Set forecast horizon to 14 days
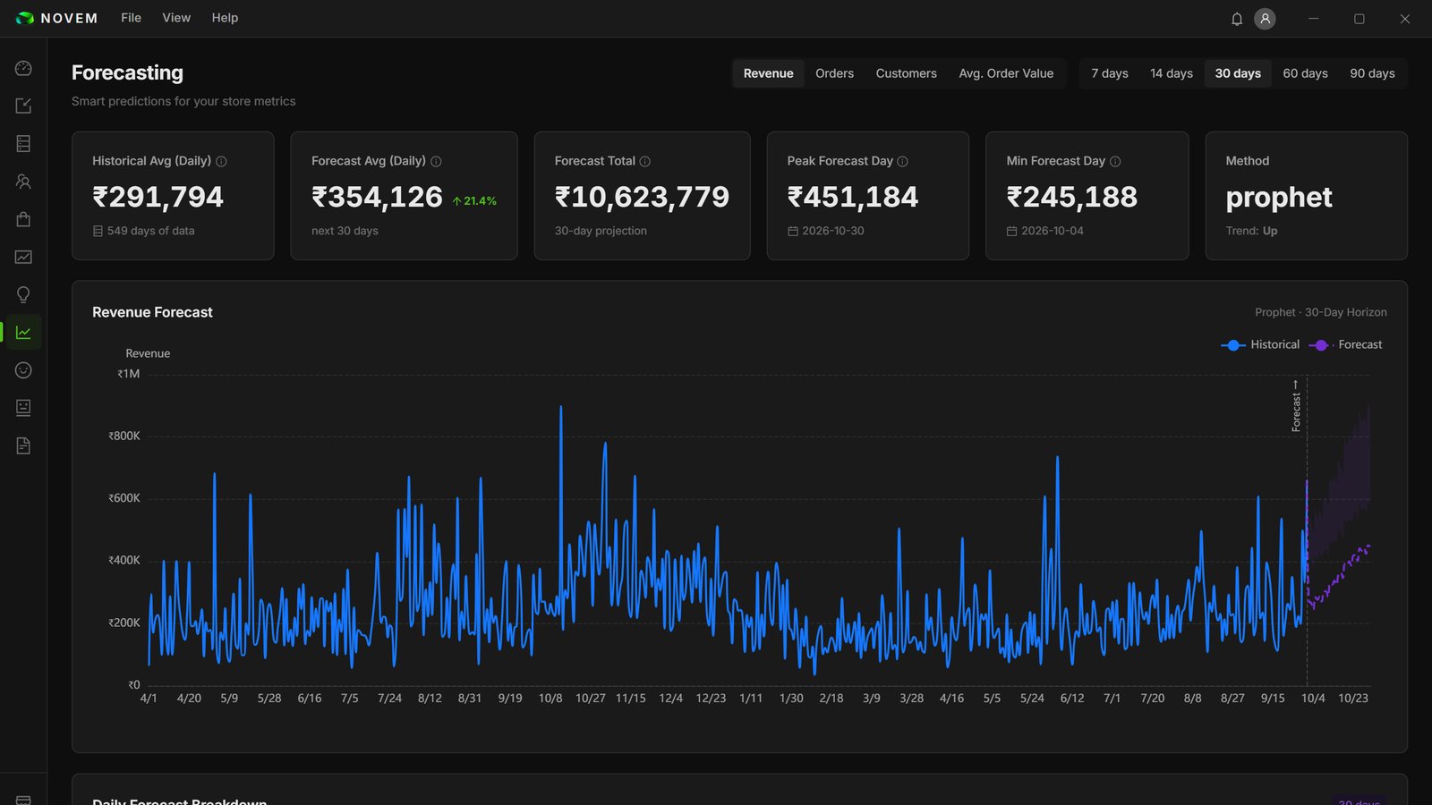This screenshot has width=1432, height=805. pos(1171,73)
